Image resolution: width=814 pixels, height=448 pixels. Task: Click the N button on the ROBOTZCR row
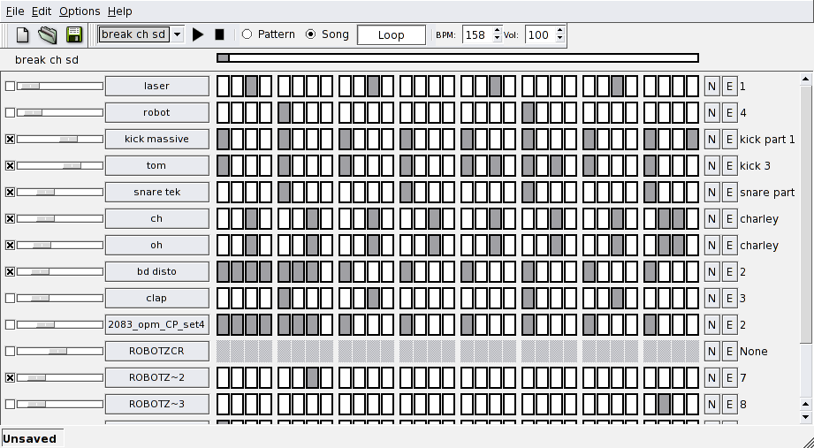tap(711, 351)
